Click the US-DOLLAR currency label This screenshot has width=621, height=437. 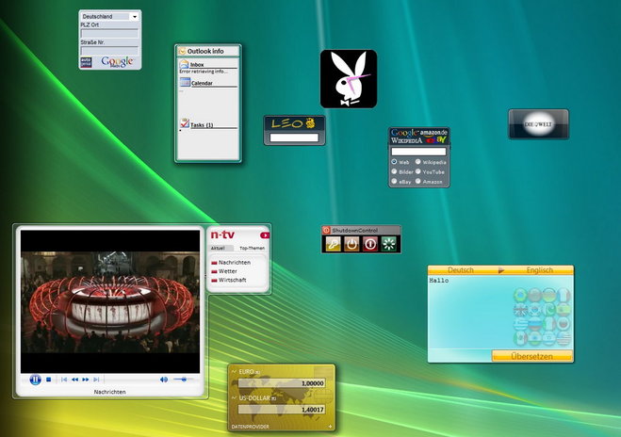pos(254,398)
